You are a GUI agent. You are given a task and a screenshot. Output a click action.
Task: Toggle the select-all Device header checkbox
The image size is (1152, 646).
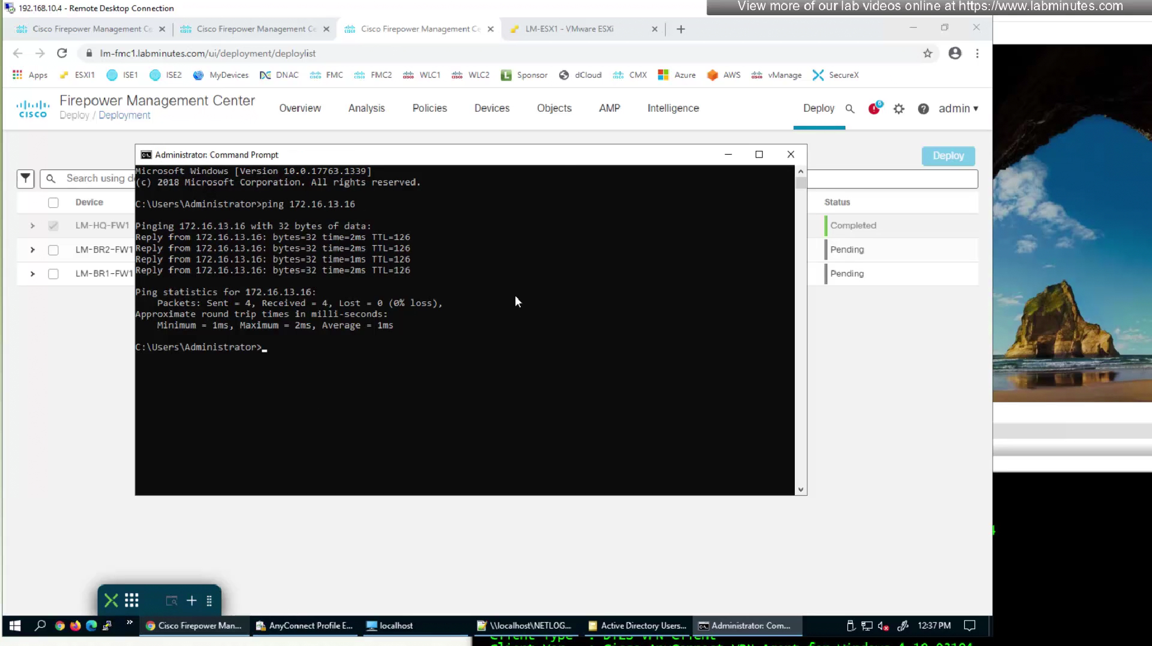(x=53, y=202)
